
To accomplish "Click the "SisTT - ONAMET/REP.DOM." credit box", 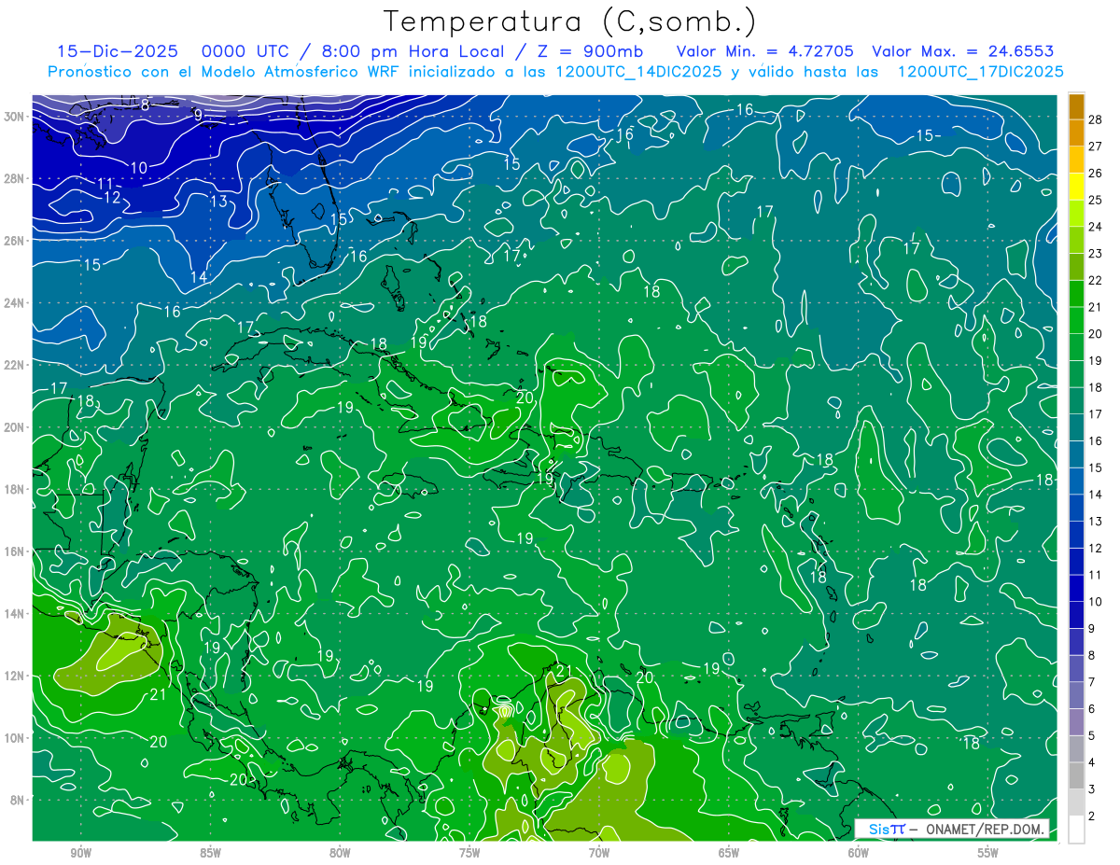I will [x=953, y=829].
